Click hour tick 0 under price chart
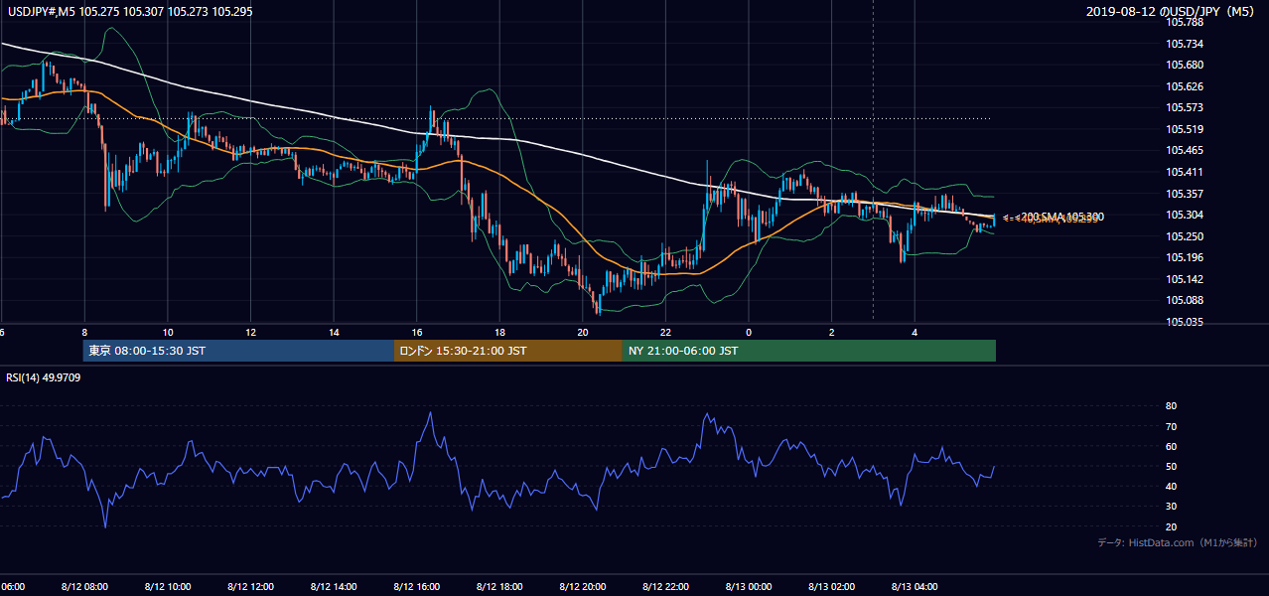The width and height of the screenshot is (1269, 596). pyautogui.click(x=749, y=332)
